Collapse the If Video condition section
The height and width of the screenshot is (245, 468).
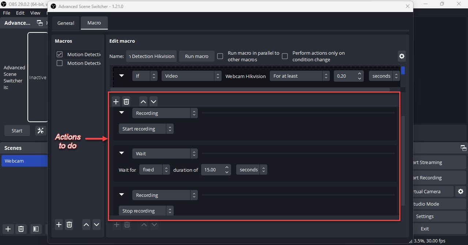tap(122, 76)
